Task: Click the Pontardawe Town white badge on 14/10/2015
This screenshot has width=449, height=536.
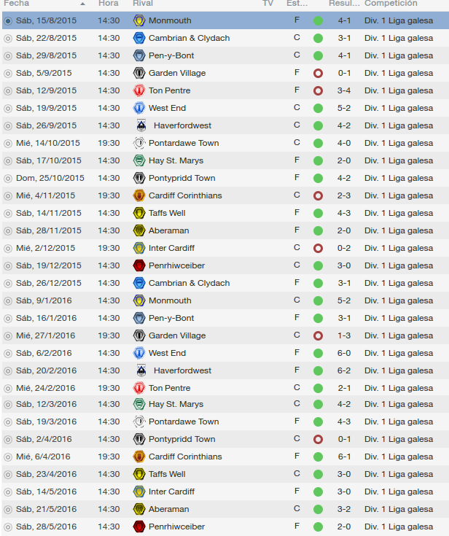Action: click(x=139, y=143)
